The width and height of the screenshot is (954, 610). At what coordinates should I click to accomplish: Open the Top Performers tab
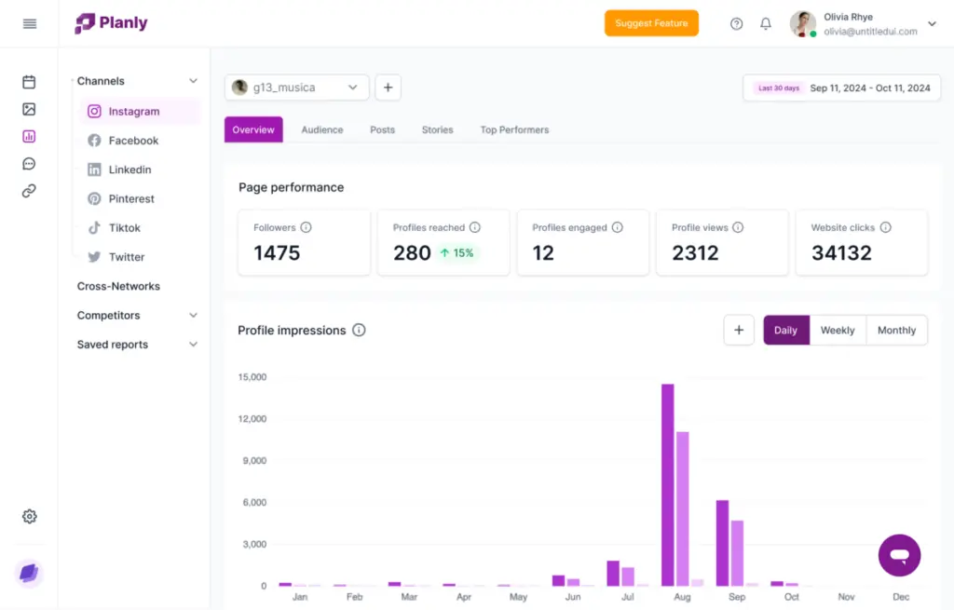coord(513,129)
